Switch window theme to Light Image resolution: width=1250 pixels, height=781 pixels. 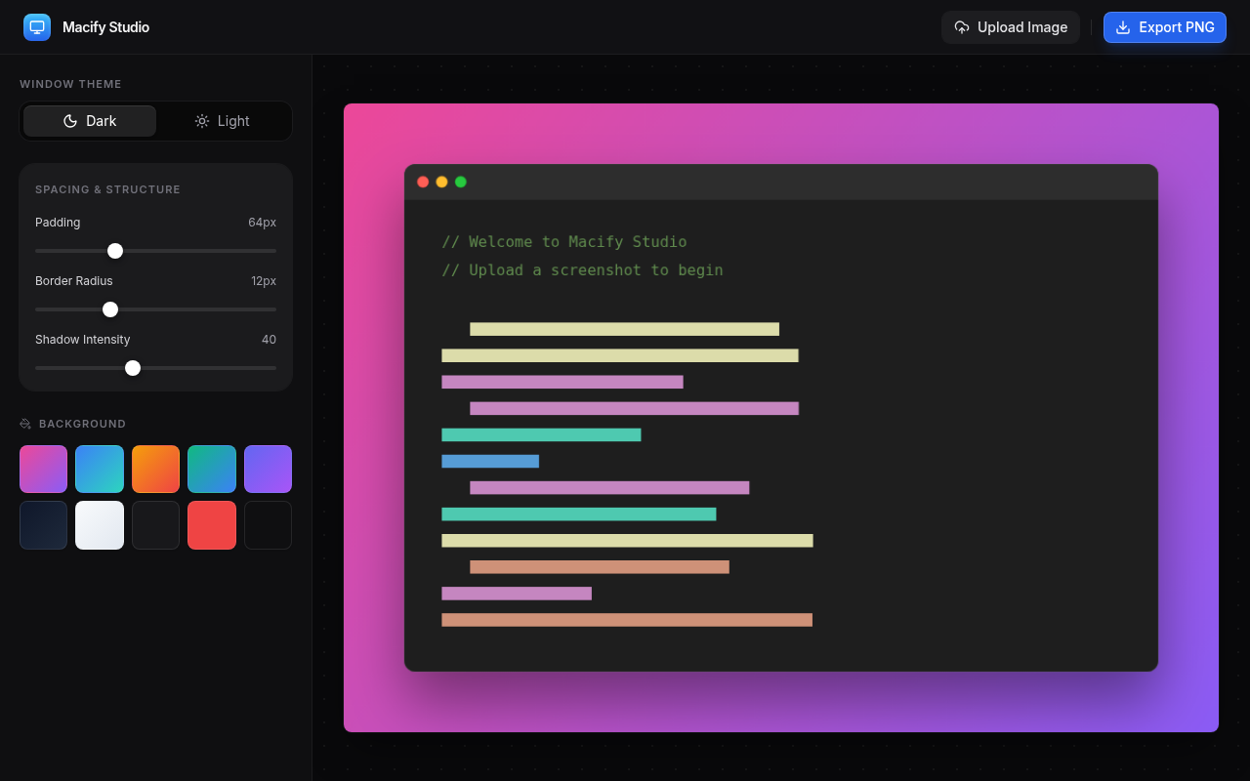tap(223, 121)
